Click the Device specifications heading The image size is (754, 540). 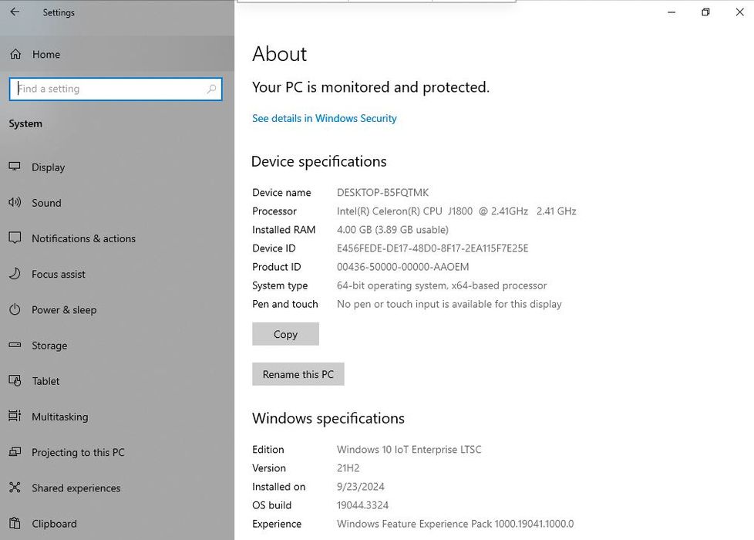pos(319,161)
